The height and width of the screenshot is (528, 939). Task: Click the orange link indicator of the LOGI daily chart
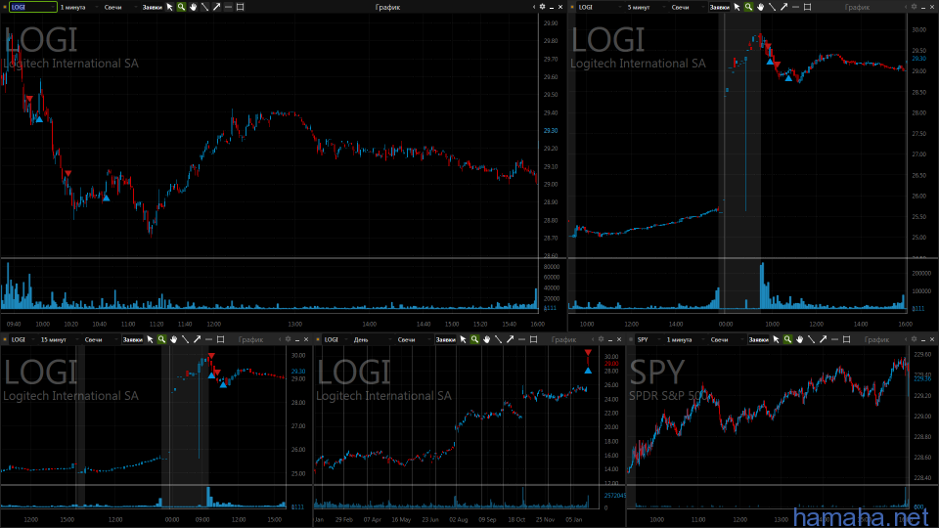point(318,339)
